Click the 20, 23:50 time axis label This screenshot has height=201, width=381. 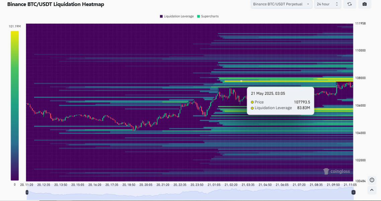coord(197,185)
